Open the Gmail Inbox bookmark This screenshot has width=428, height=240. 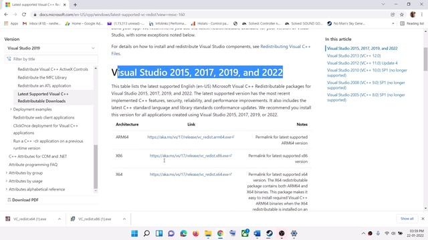(41, 24)
